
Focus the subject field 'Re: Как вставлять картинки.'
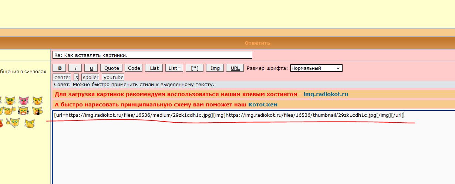tap(152, 55)
